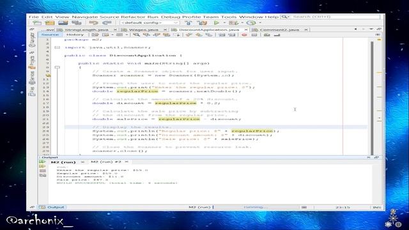Click the Stop icon in Output panel sidebar

pos(43,171)
